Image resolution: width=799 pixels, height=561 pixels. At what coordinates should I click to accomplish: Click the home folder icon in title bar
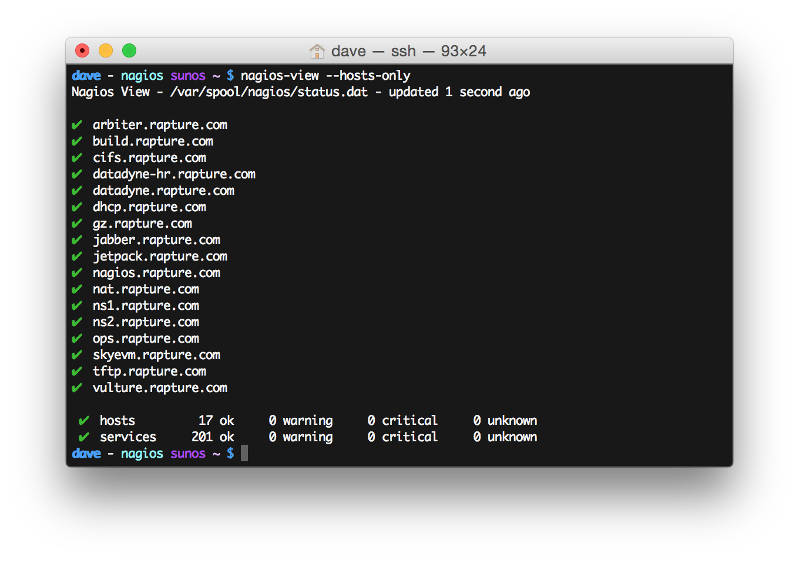click(317, 51)
